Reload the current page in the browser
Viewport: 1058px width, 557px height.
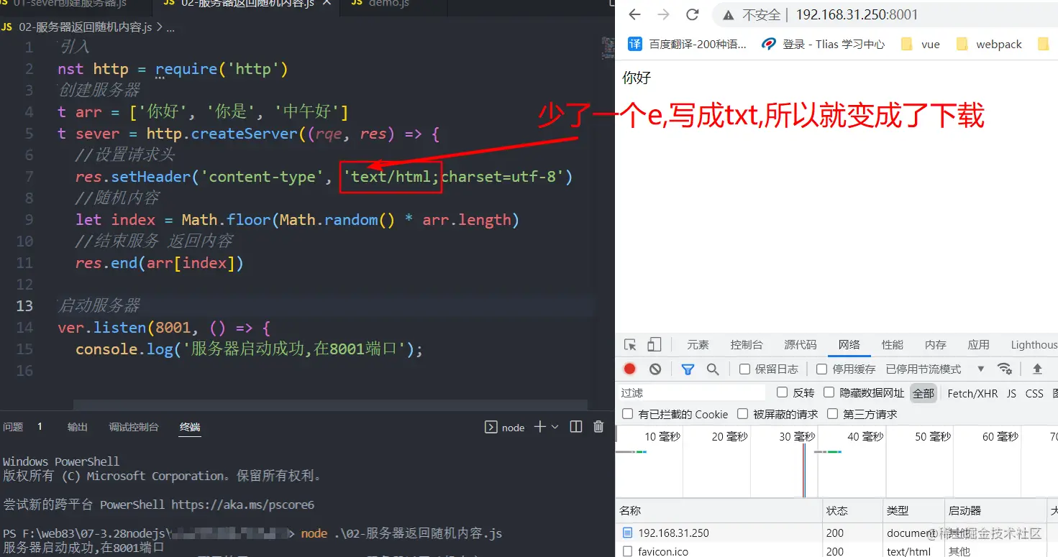(692, 14)
